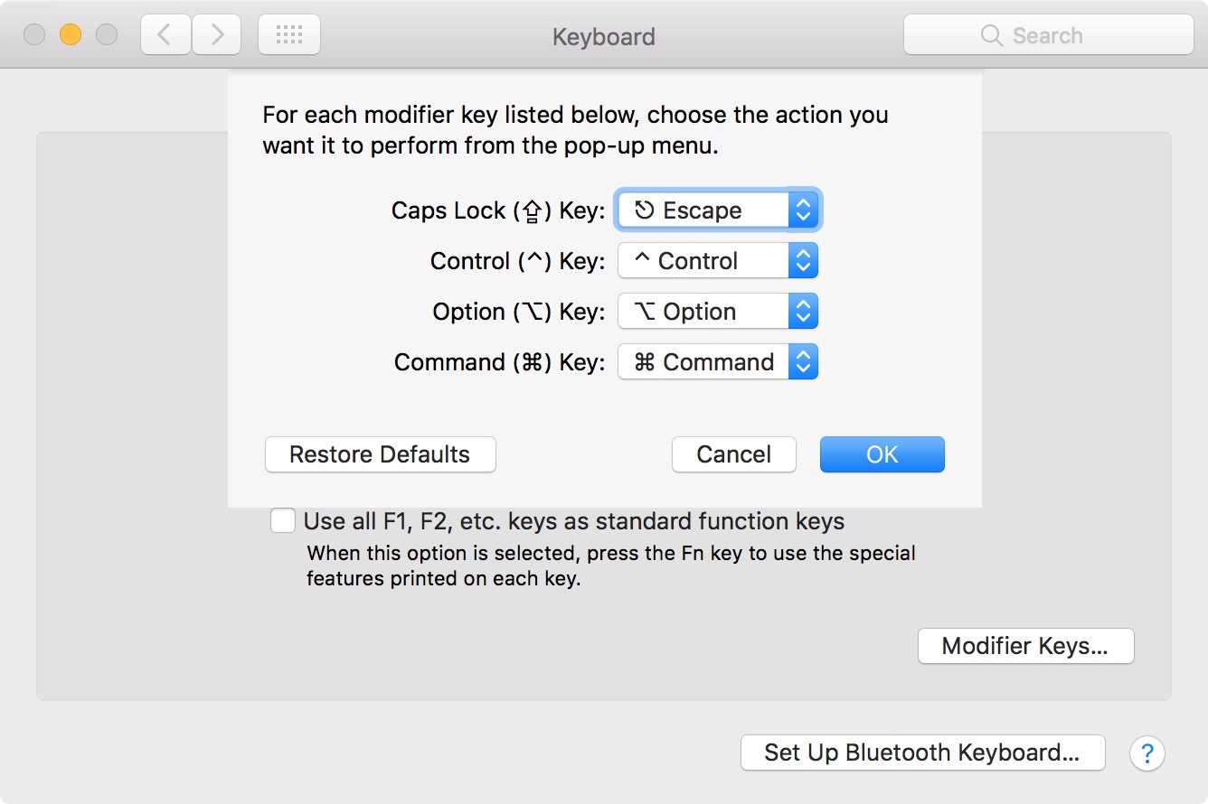Click the forward navigation arrow
Viewport: 1208px width, 804px height.
click(216, 33)
